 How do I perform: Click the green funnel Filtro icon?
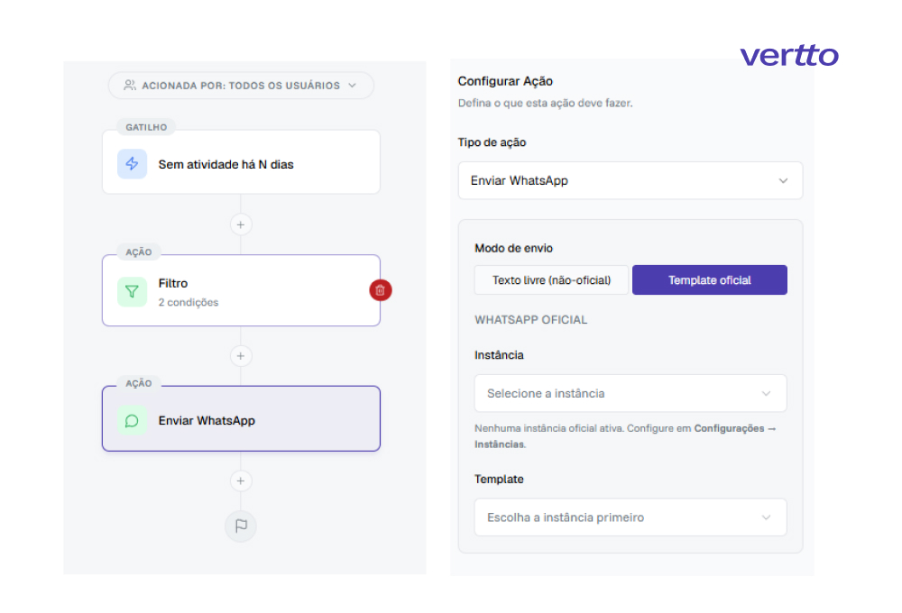(x=132, y=291)
